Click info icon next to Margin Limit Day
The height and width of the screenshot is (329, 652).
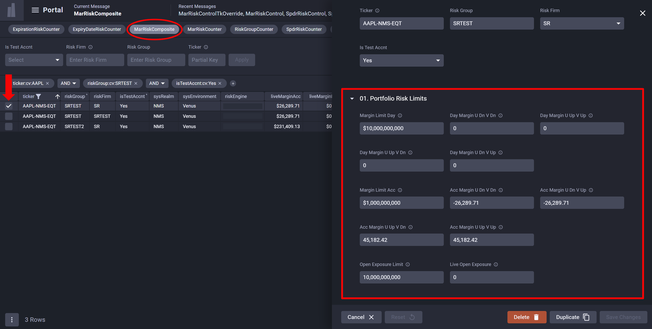point(400,115)
